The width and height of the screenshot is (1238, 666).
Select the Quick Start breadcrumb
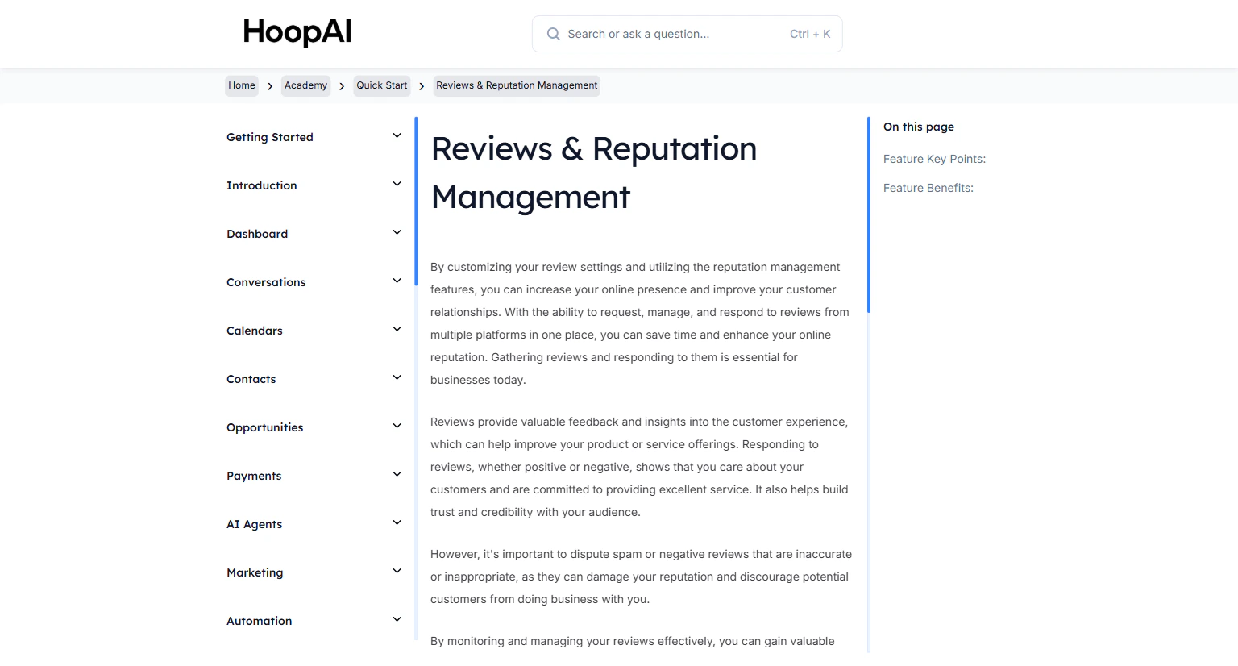pos(382,85)
